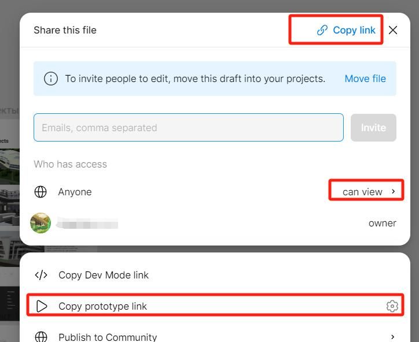Expand the Publish to Community submenu arrow
419x342 pixels.
coord(393,337)
